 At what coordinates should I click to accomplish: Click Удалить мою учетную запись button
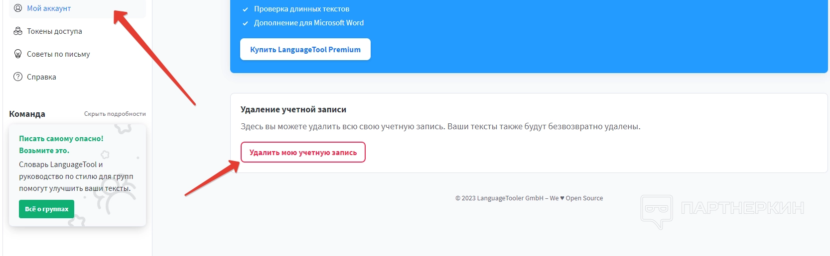[x=303, y=153]
